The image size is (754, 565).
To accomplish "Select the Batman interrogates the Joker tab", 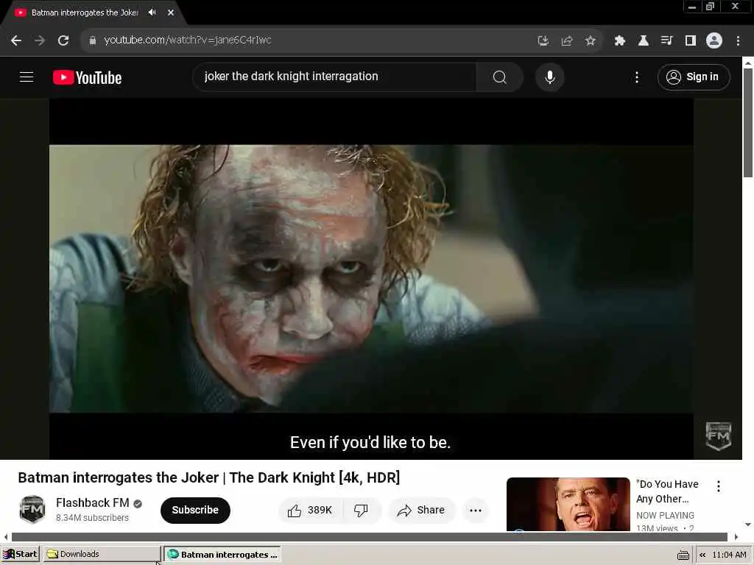I will [85, 13].
